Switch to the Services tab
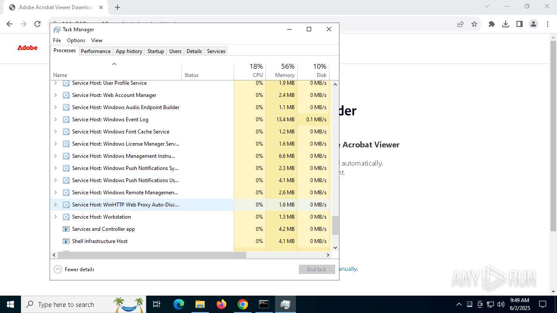557x313 pixels. (216, 51)
